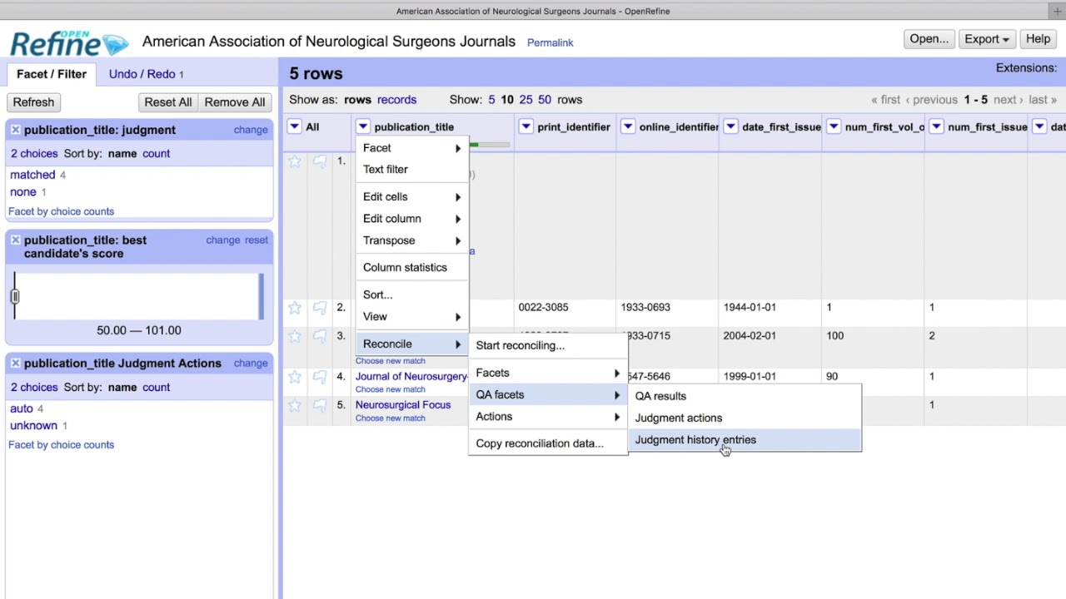This screenshot has width=1066, height=599.
Task: Click the Open... button
Action: (x=929, y=39)
